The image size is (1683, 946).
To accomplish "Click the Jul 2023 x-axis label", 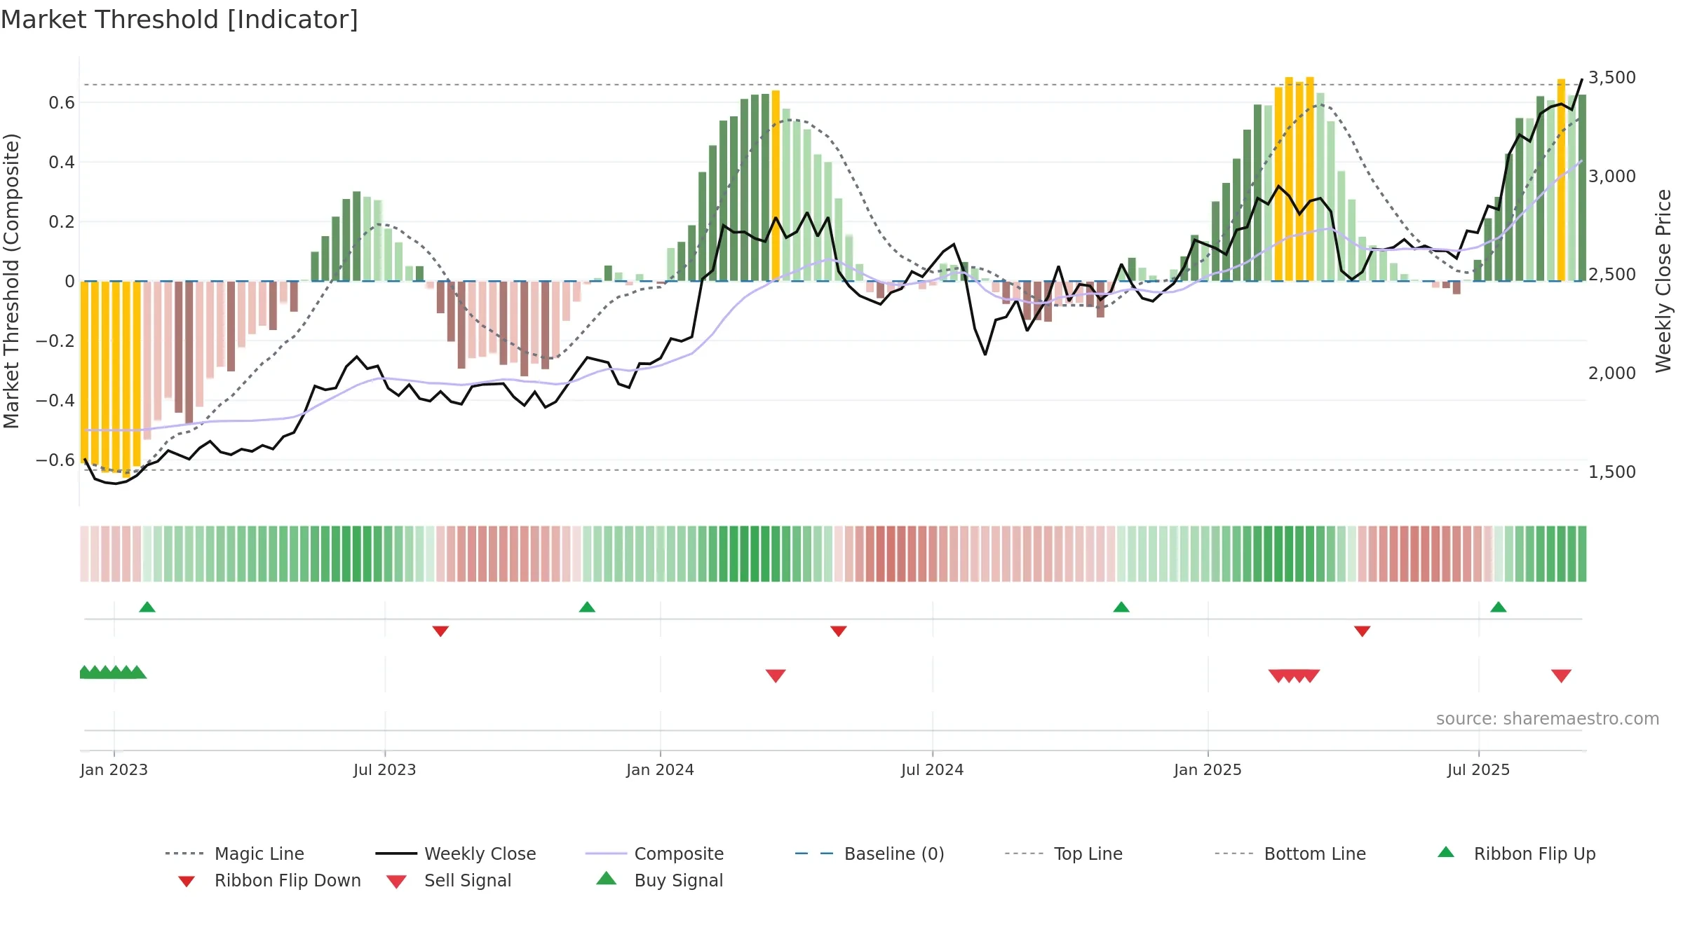I will tap(385, 769).
